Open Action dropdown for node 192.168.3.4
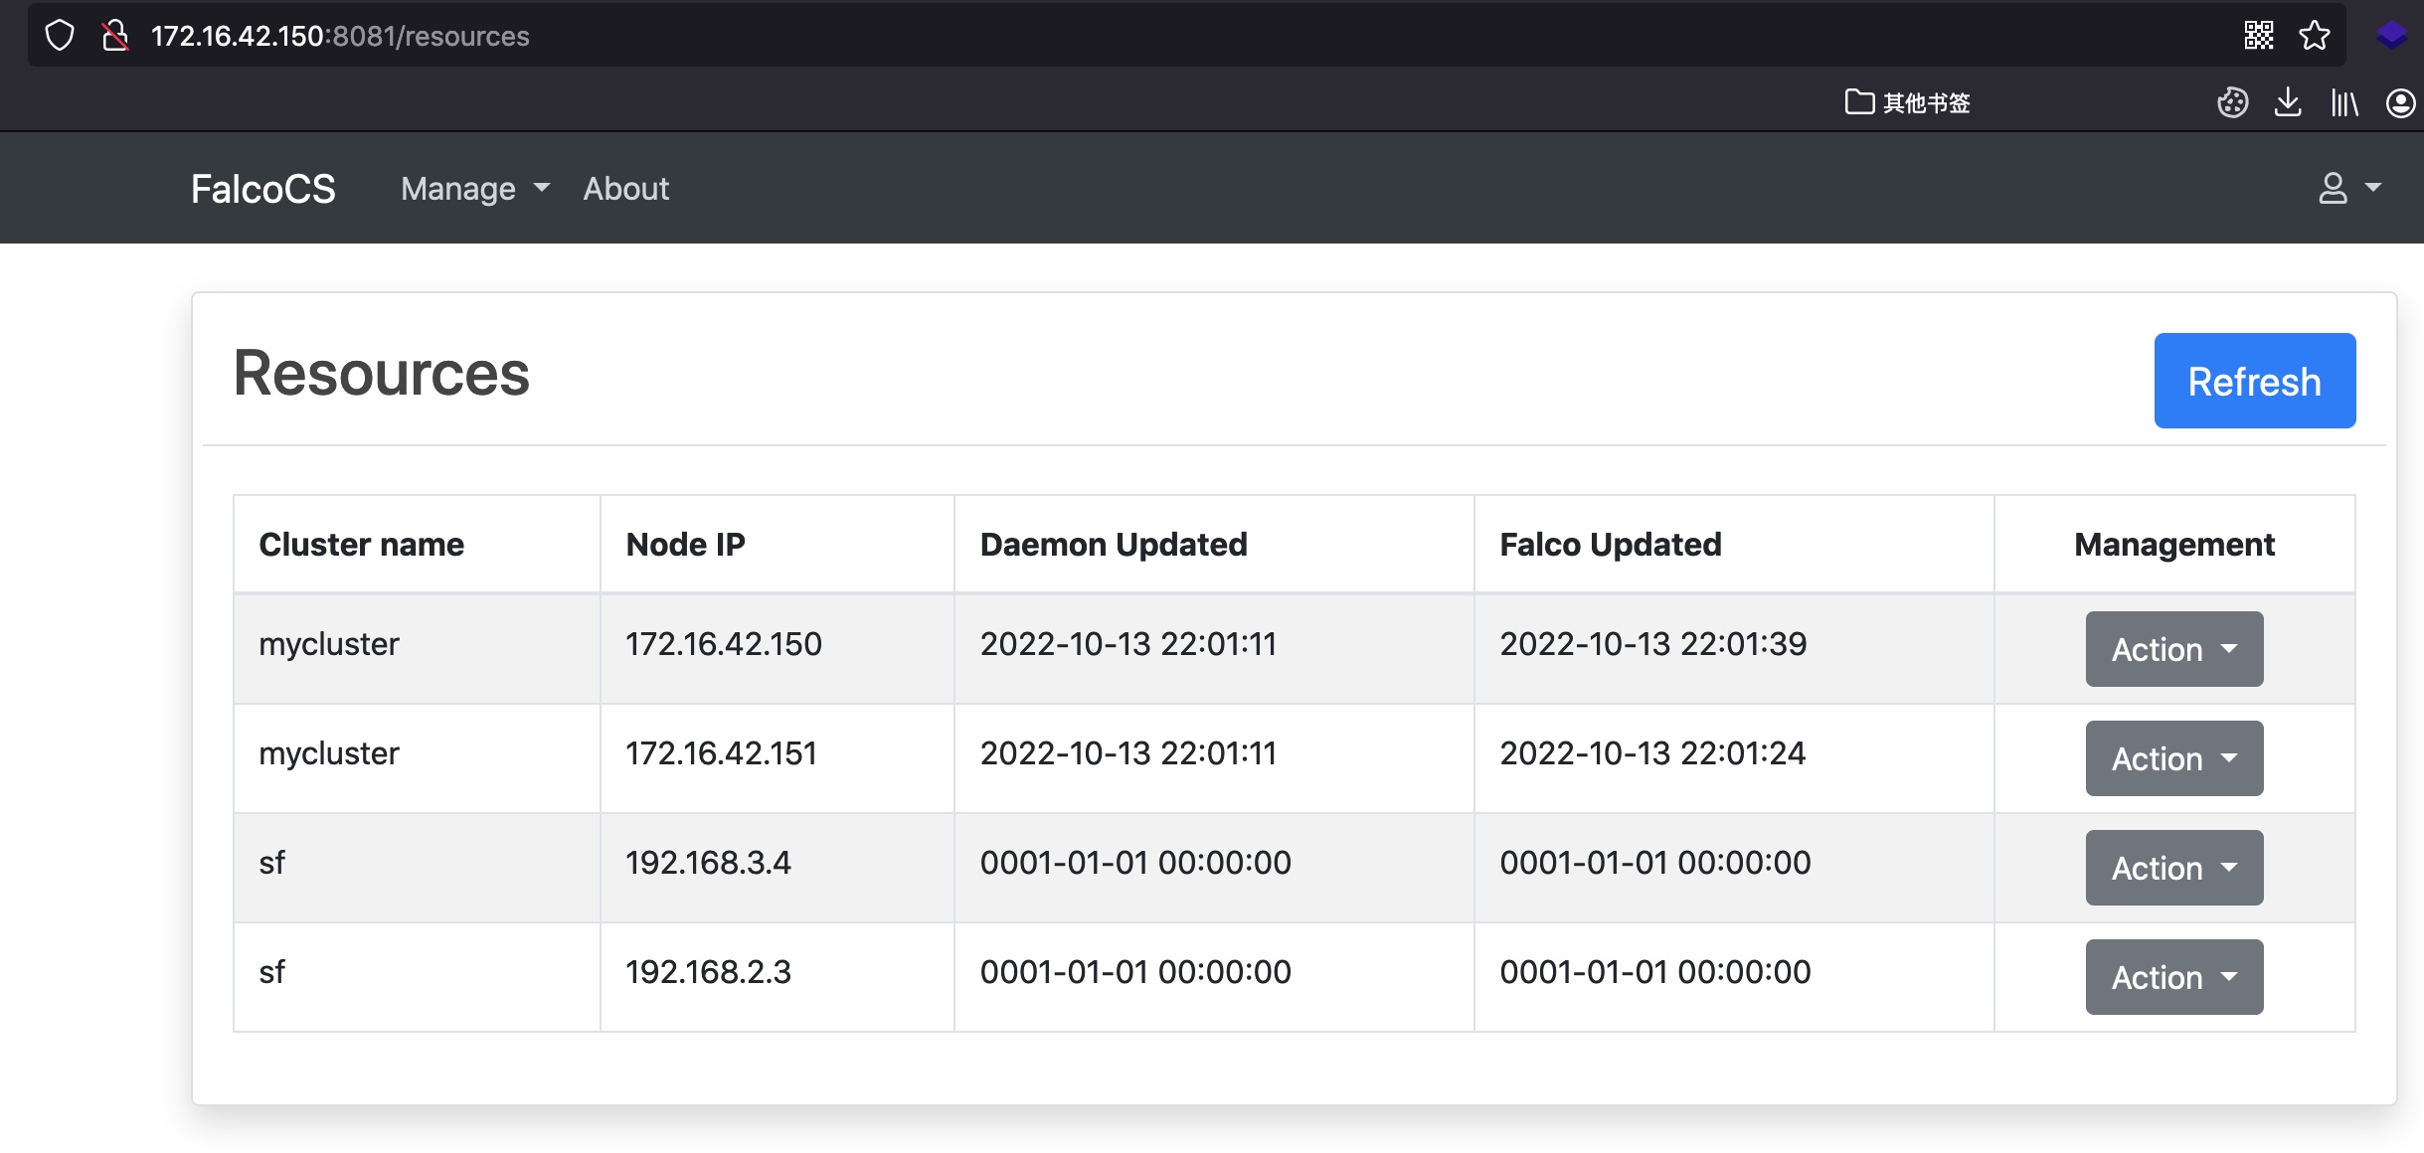The image size is (2424, 1153). pyautogui.click(x=2173, y=868)
